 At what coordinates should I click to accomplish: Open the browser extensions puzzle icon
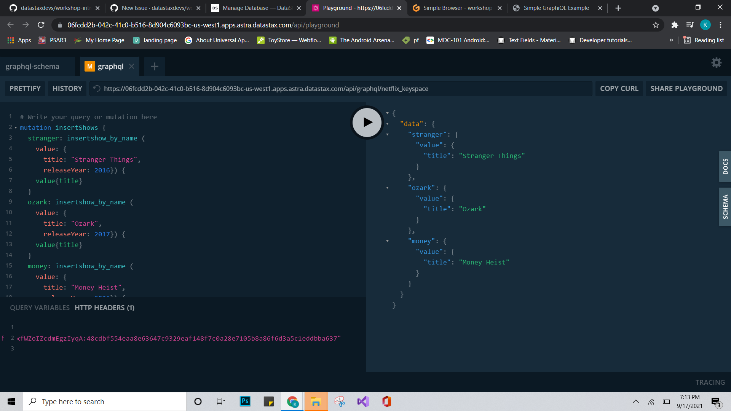point(675,25)
